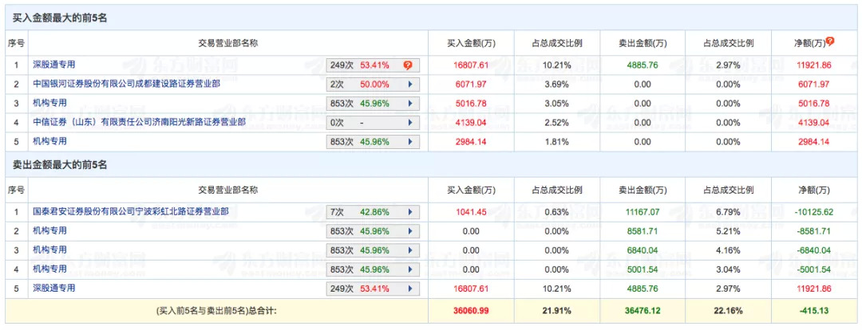Open the 机构专用 link in the 5016.78 buy row
Image resolution: width=862 pixels, height=330 pixels.
[x=50, y=103]
